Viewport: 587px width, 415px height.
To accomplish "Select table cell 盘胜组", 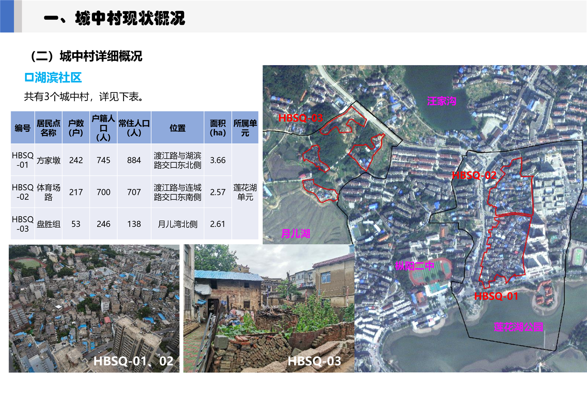I will tap(48, 223).
